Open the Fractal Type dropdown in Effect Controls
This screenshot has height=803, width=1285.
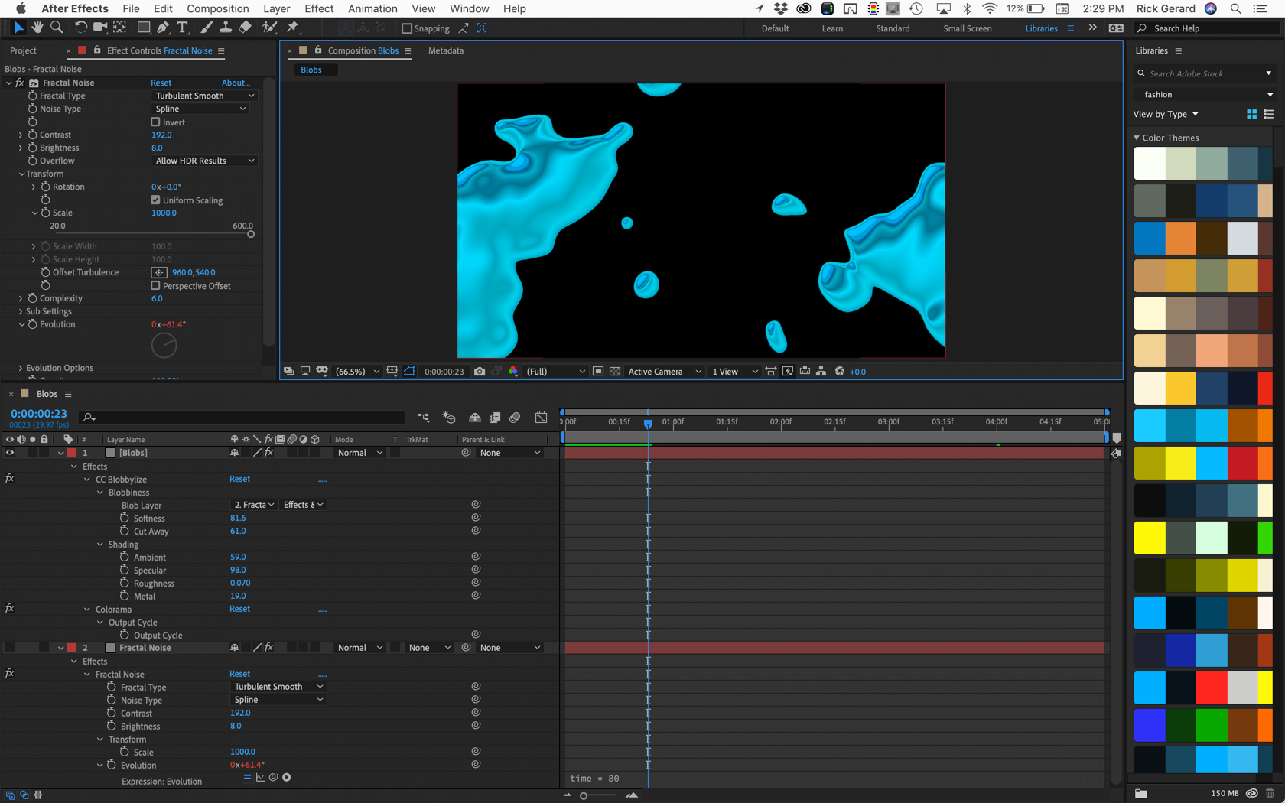click(x=204, y=96)
